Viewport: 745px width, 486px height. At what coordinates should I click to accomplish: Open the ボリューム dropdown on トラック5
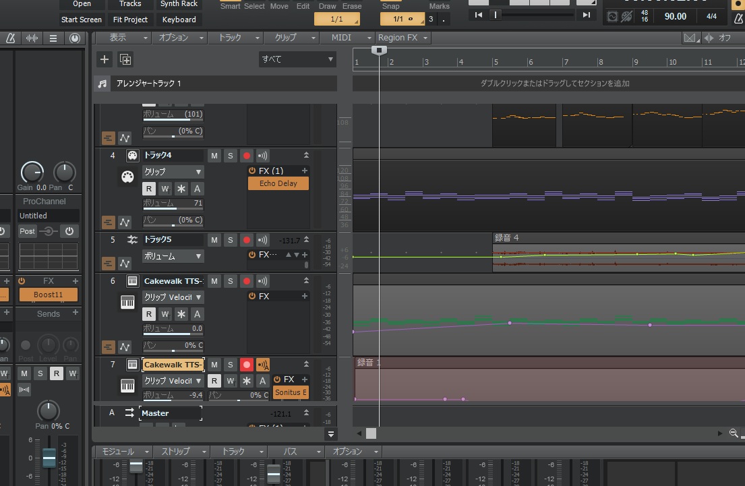[173, 256]
